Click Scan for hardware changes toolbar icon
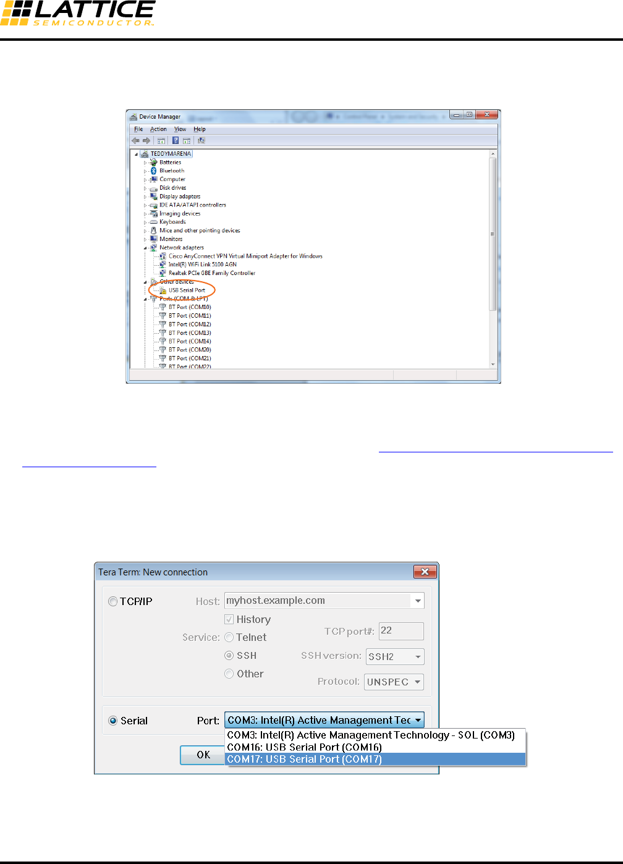Screen dimensions: 623x864 point(201,140)
